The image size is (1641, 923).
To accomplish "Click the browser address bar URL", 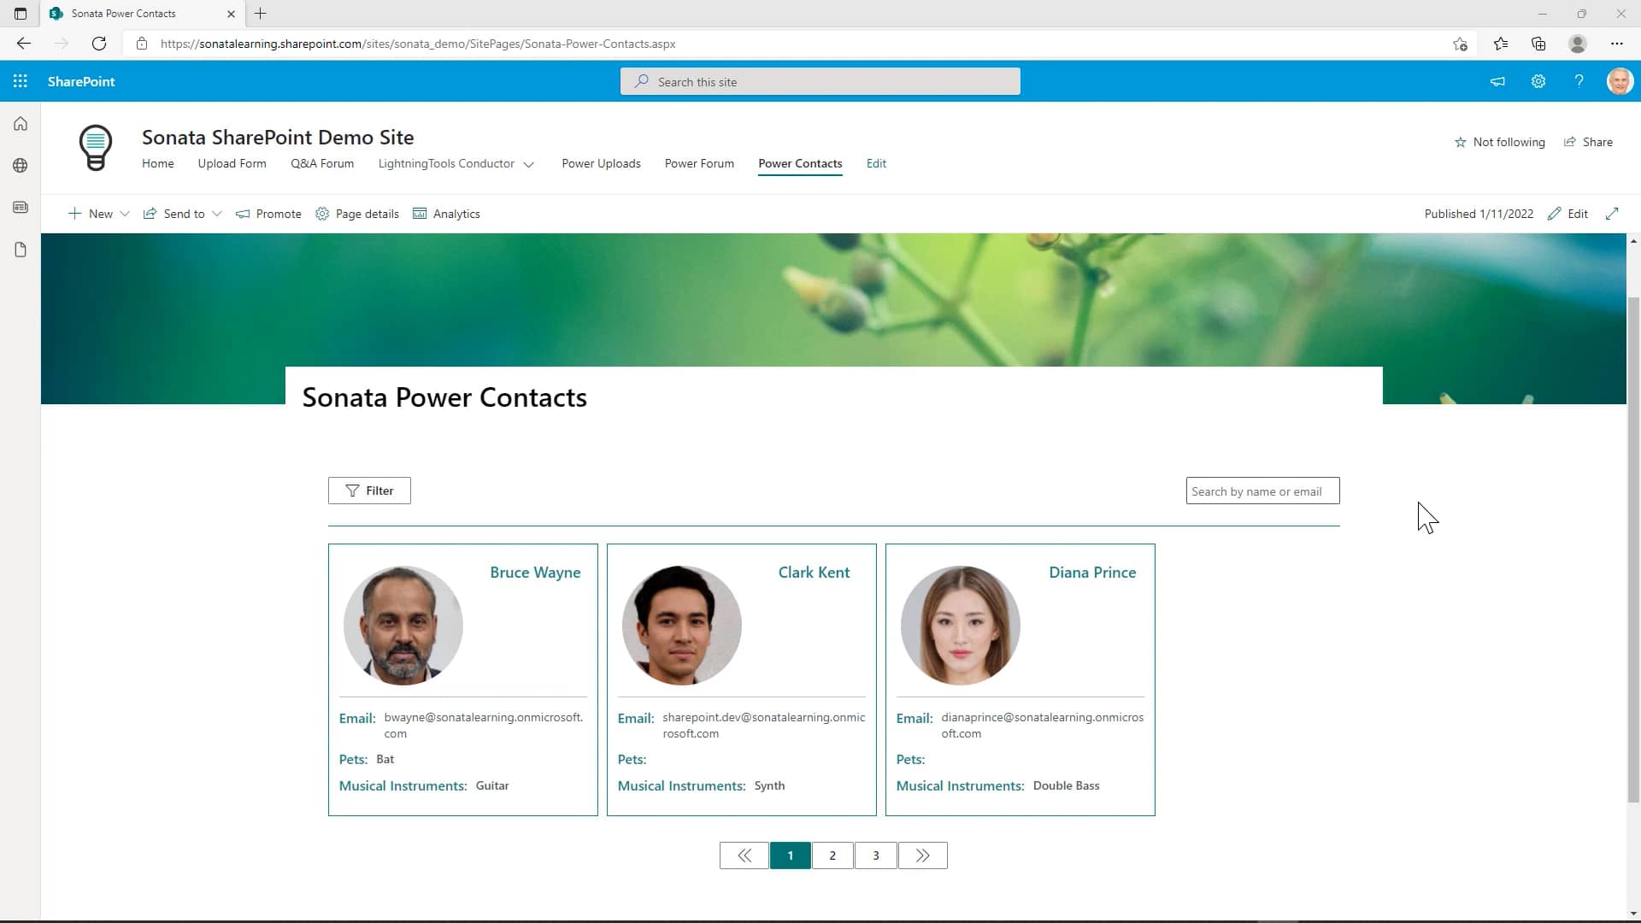I will [x=418, y=44].
